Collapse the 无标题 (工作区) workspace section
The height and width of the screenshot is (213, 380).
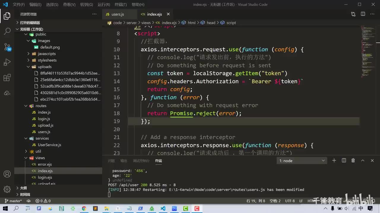click(58, 29)
